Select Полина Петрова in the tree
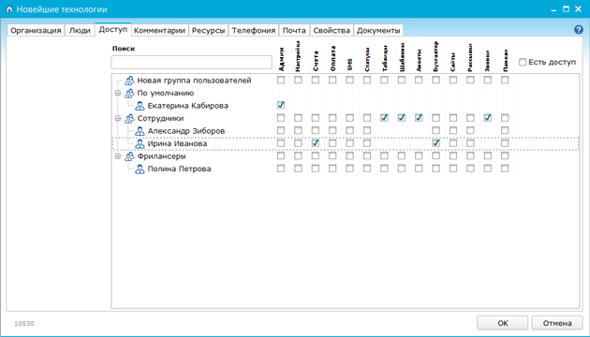 pos(179,168)
